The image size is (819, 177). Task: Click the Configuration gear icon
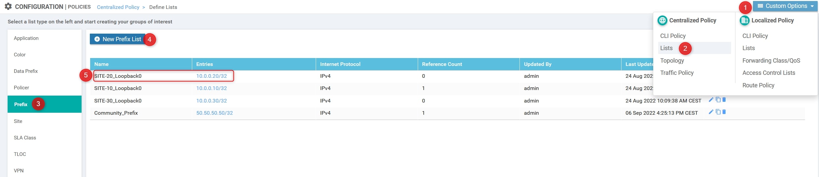click(x=8, y=7)
